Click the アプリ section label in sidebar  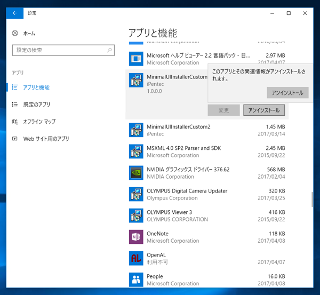tap(18, 73)
